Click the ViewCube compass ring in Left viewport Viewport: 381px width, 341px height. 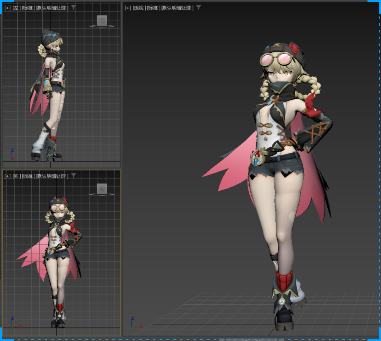(102, 26)
